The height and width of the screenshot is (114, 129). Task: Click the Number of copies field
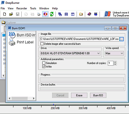tap(111, 63)
